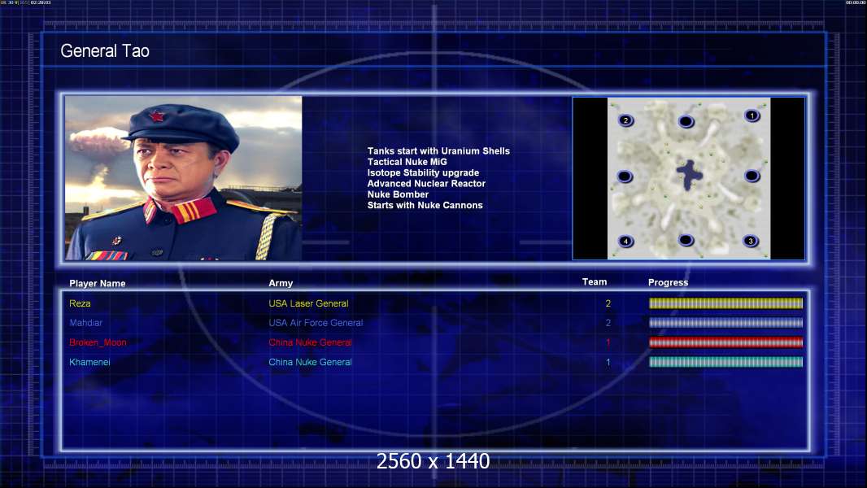Viewport: 867px width, 488px height.
Task: Click the small status readout in top-left corner
Action: point(25,2)
